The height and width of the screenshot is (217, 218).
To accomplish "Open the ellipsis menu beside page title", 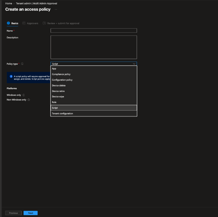I will (x=56, y=9).
